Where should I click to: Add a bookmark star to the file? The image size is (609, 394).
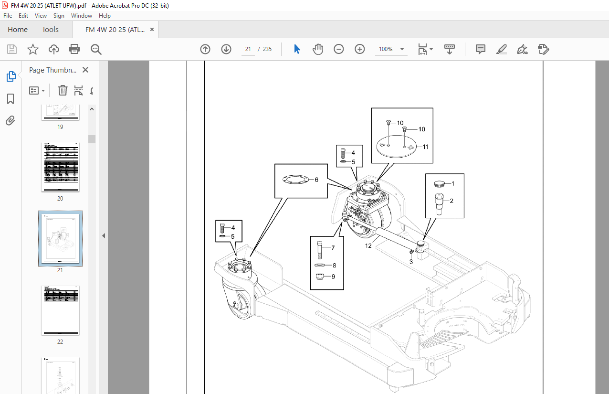tap(32, 49)
